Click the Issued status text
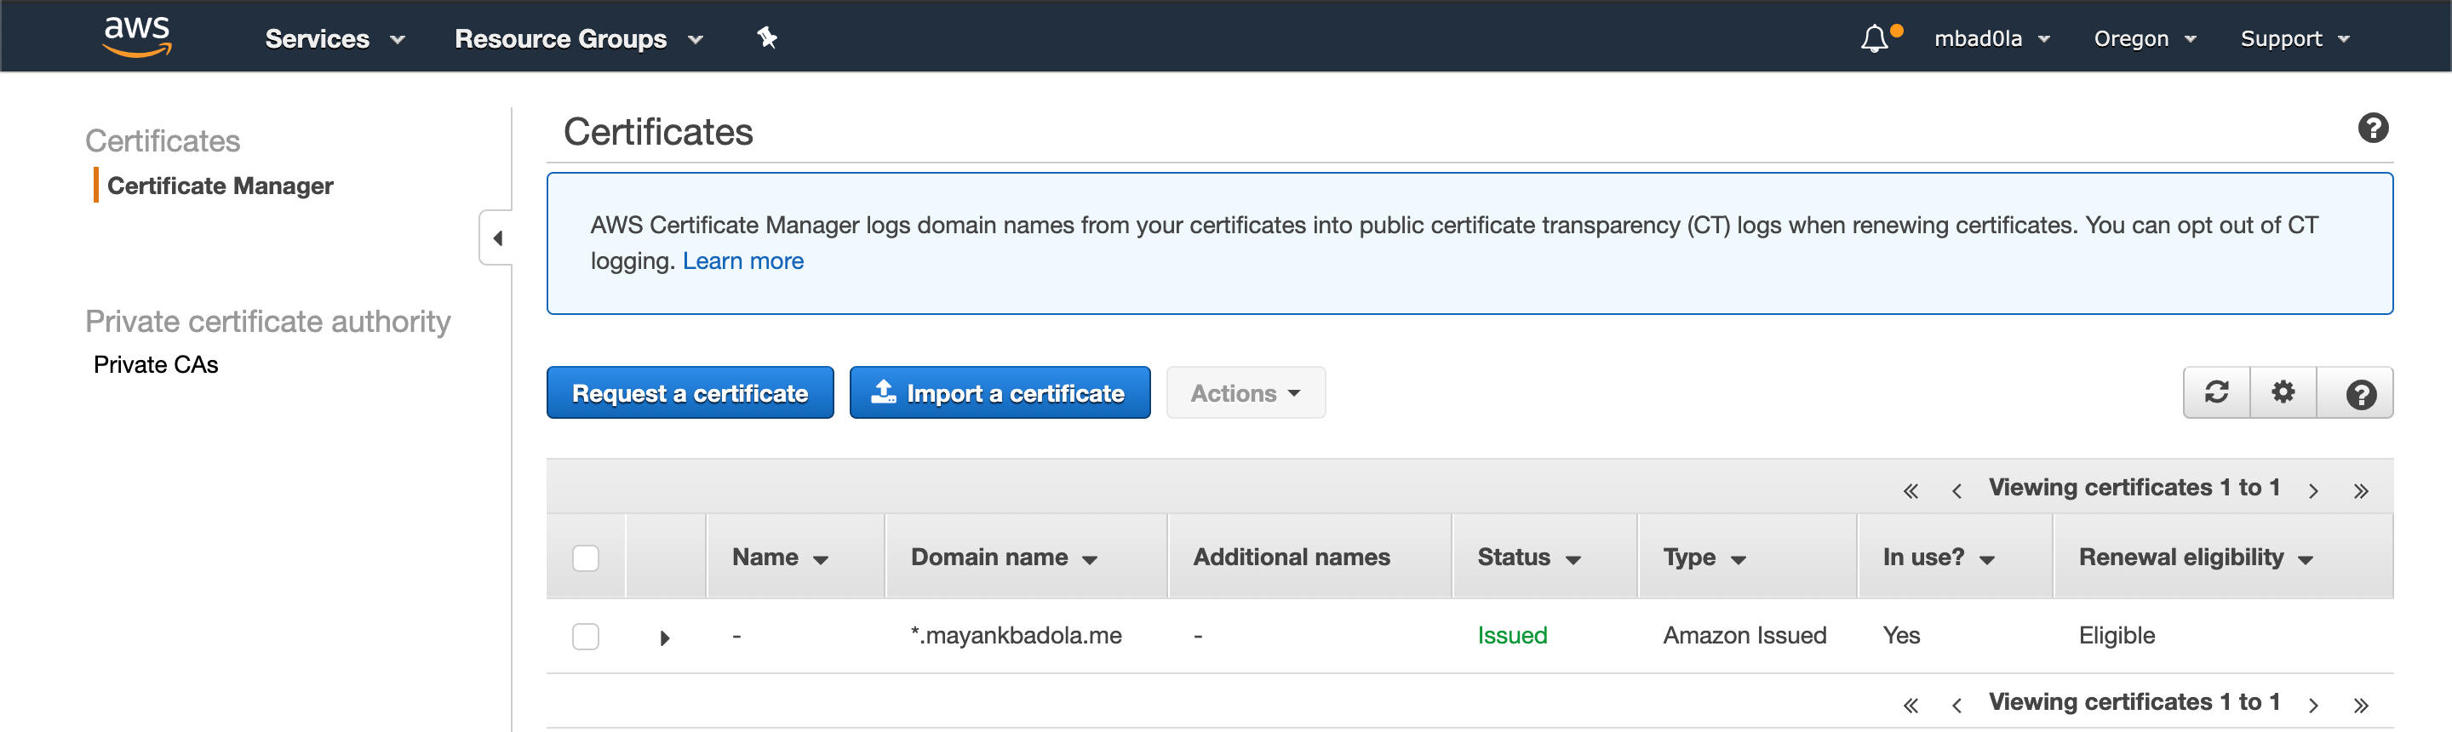Image resolution: width=2452 pixels, height=732 pixels. pyautogui.click(x=1511, y=635)
